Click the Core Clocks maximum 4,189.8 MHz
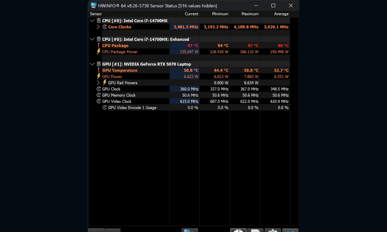 (246, 27)
